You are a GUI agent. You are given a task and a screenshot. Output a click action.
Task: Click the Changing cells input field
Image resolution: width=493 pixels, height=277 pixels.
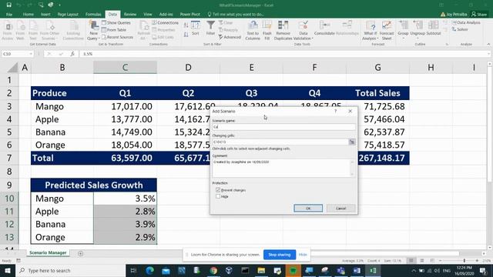(280, 142)
